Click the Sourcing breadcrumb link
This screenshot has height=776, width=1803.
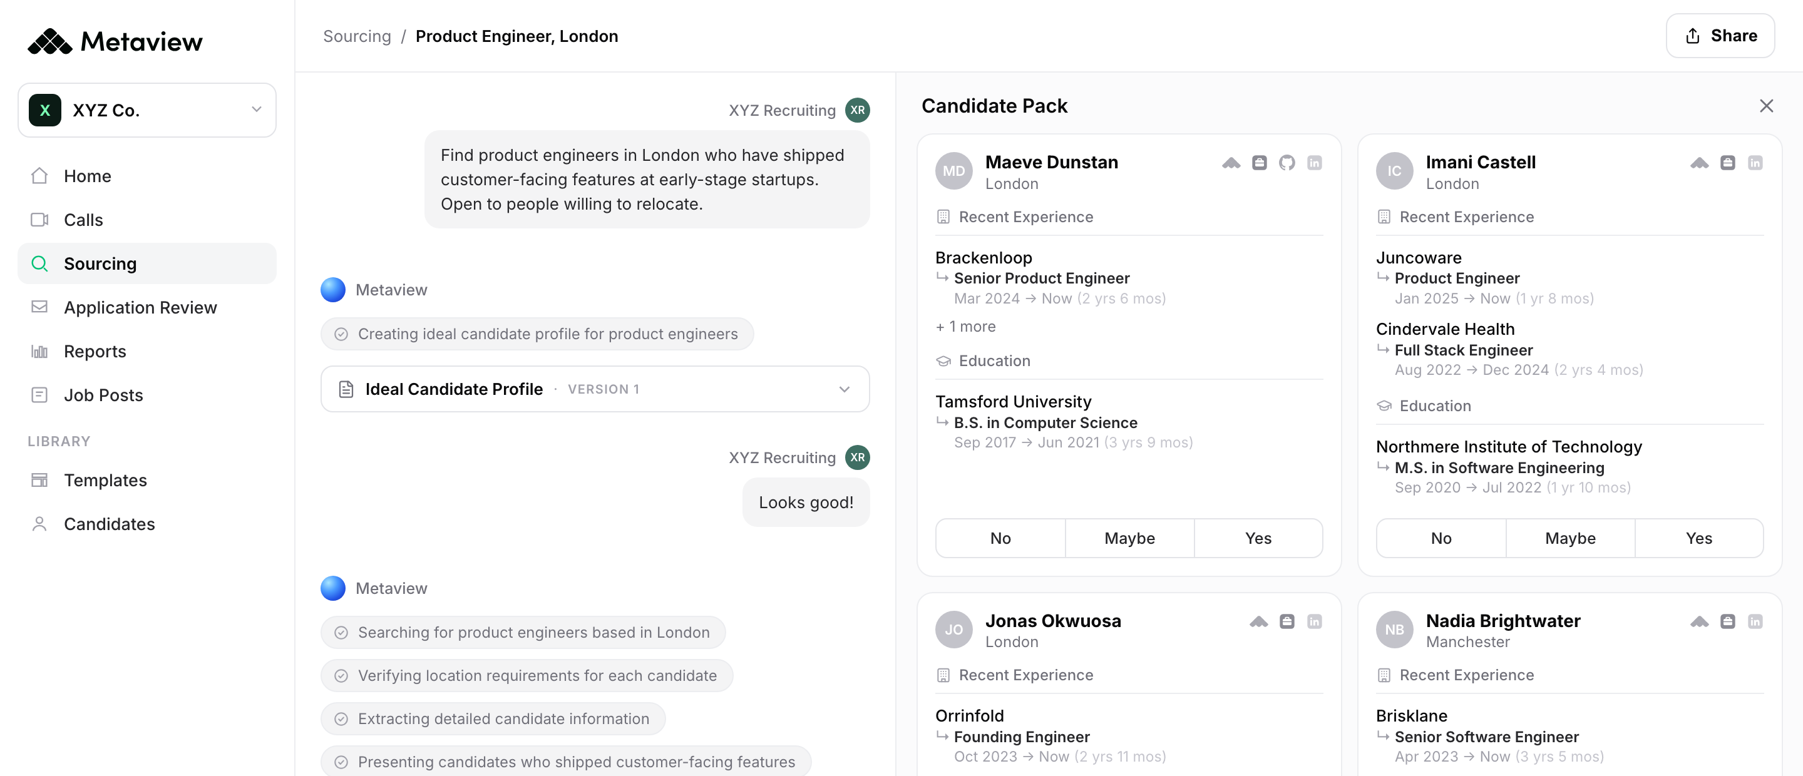357,36
